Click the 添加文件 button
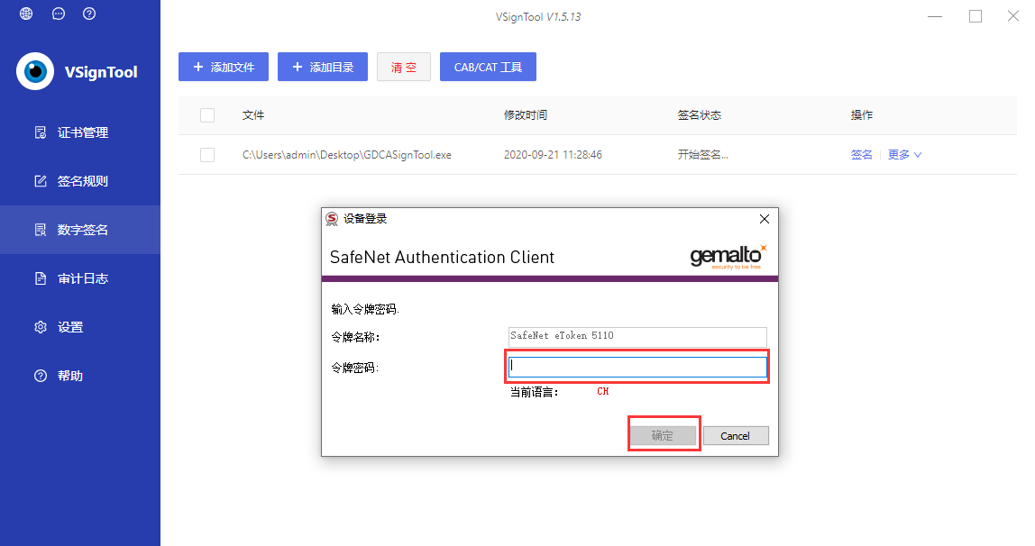 click(x=223, y=67)
